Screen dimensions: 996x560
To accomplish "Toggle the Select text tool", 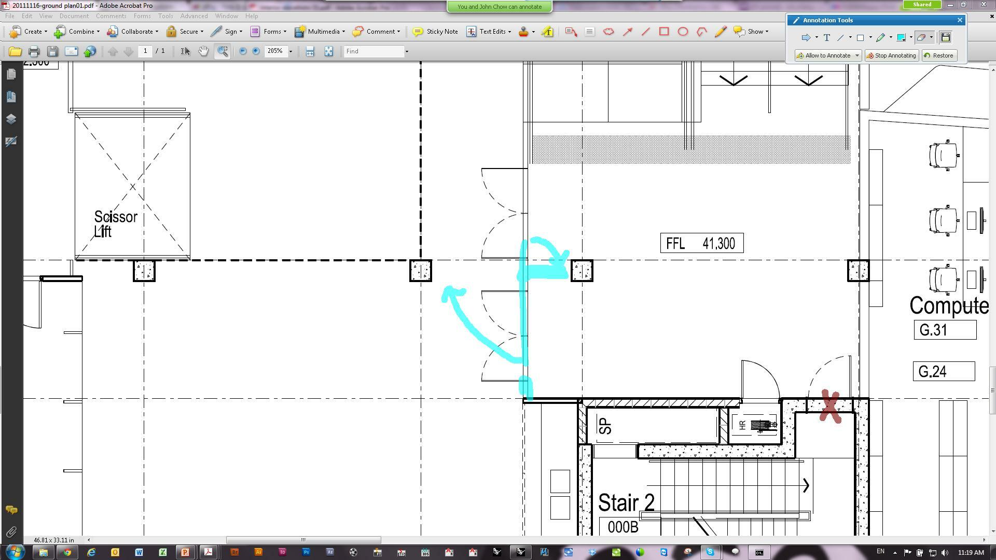I will (x=185, y=51).
